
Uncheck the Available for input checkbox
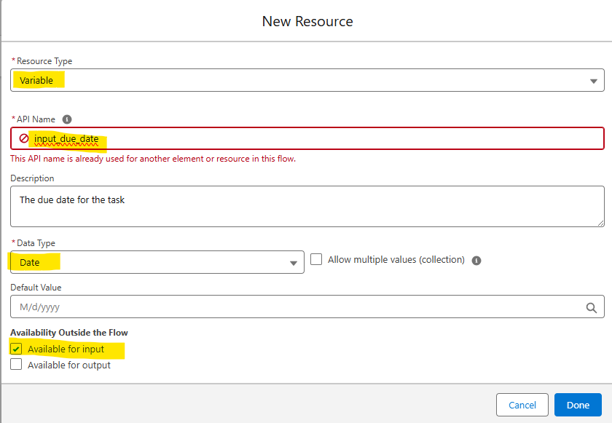click(x=16, y=349)
